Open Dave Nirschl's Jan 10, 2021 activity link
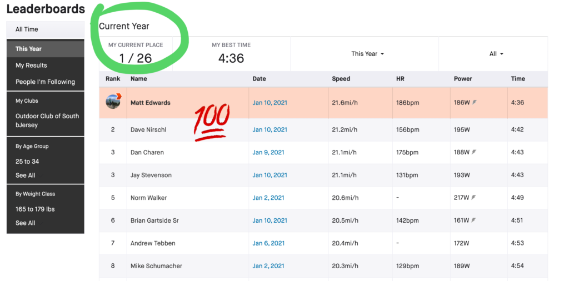Screen dimensions: 569x281 (x=269, y=130)
